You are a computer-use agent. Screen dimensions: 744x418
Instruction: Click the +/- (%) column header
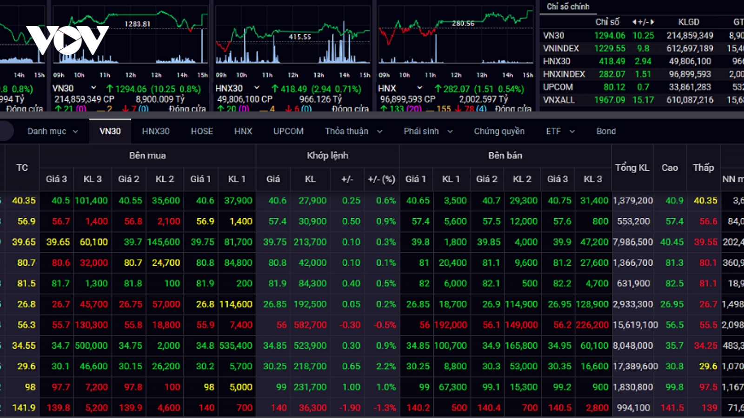coord(381,179)
